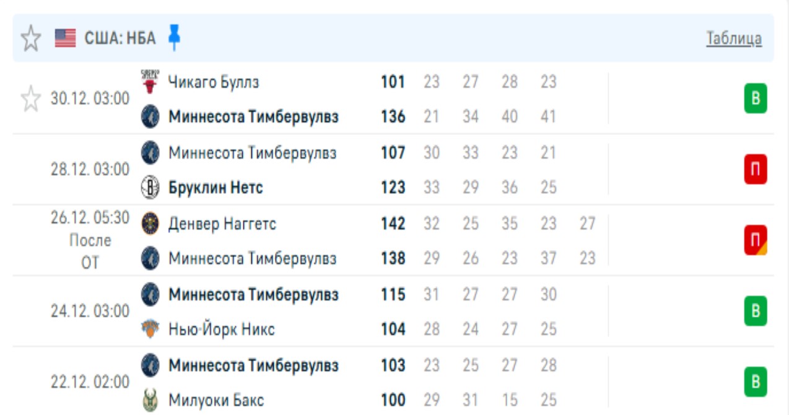Screen dimensions: 789x415
Task: Unpin the США: НБА league pin icon
Action: point(175,38)
